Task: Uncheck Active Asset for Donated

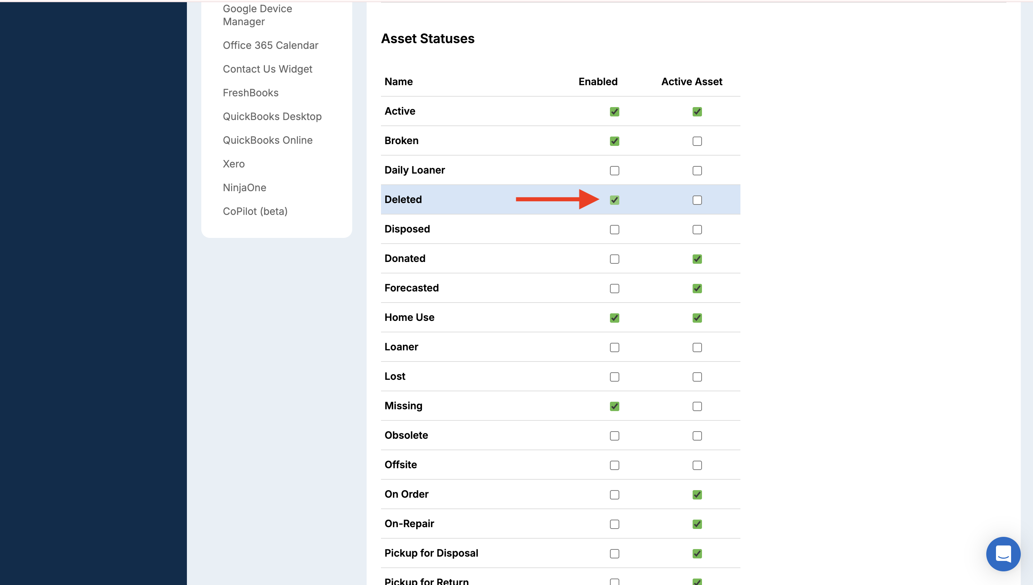Action: point(697,259)
